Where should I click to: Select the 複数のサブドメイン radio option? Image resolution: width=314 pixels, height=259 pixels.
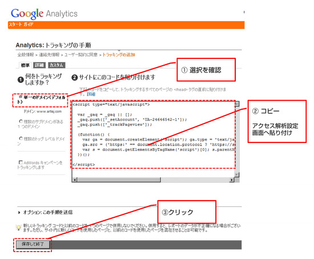pos(21,121)
